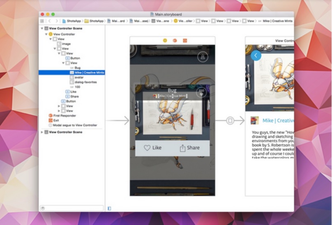
Task: Select the Button row above Bug's View
Action: pos(72,58)
